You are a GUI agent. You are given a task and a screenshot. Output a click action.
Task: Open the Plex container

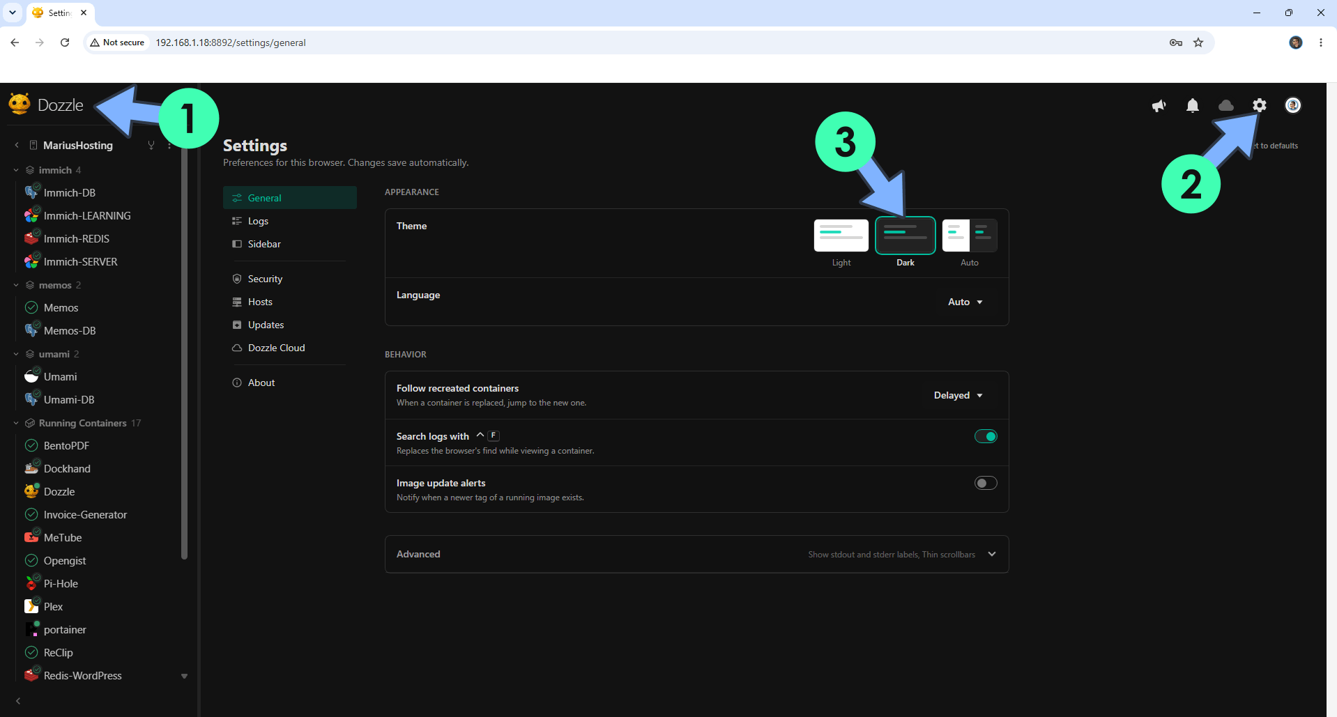coord(53,606)
